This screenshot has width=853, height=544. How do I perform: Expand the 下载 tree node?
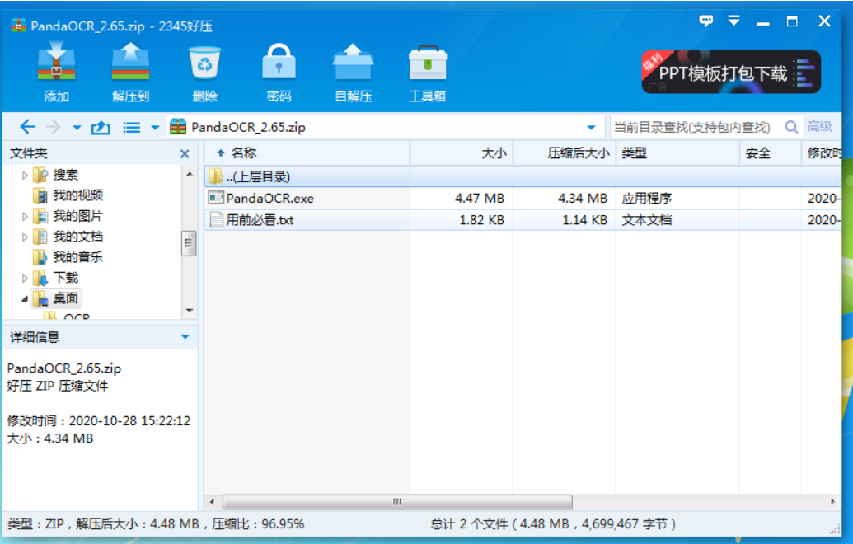(25, 279)
